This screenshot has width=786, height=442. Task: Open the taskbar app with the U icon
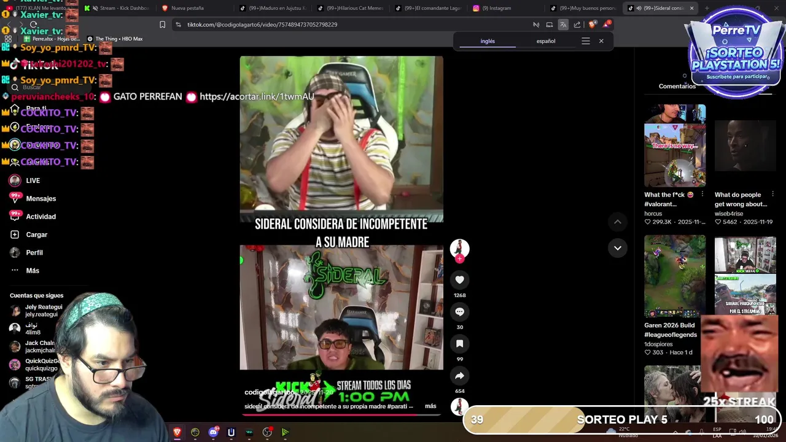(x=231, y=432)
